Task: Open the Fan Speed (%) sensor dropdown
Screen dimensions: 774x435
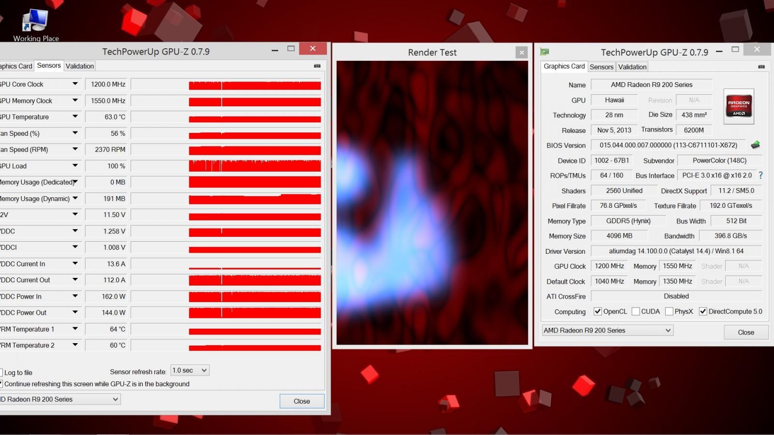Action: point(75,133)
